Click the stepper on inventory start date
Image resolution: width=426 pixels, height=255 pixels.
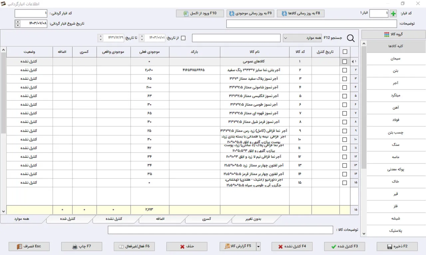pos(18,24)
